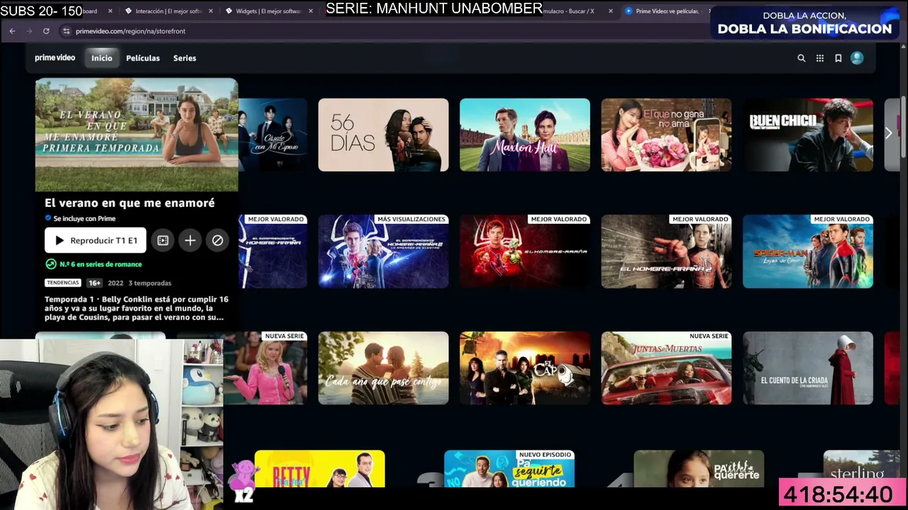Open El Hombre-Araña 2 thumbnail
Viewport: 908px width, 510px height.
pyautogui.click(x=666, y=251)
